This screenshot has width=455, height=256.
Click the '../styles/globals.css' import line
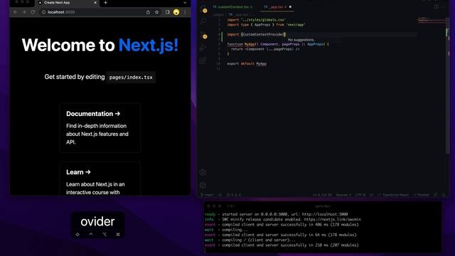tap(257, 20)
